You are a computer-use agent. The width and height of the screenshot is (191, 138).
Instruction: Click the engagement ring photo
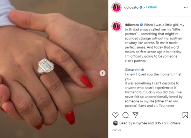pos(54,69)
